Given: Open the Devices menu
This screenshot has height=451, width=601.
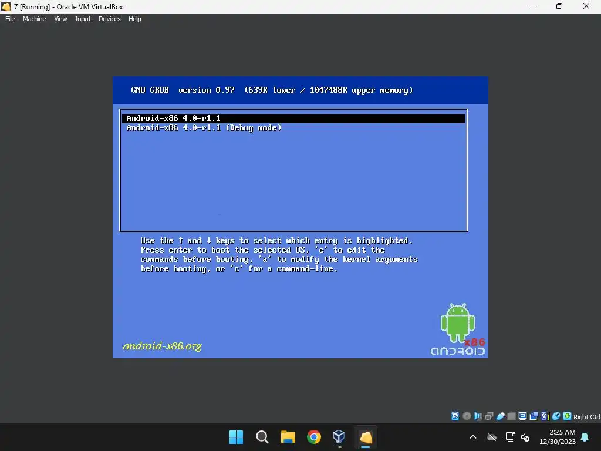Looking at the screenshot, I should pos(109,19).
